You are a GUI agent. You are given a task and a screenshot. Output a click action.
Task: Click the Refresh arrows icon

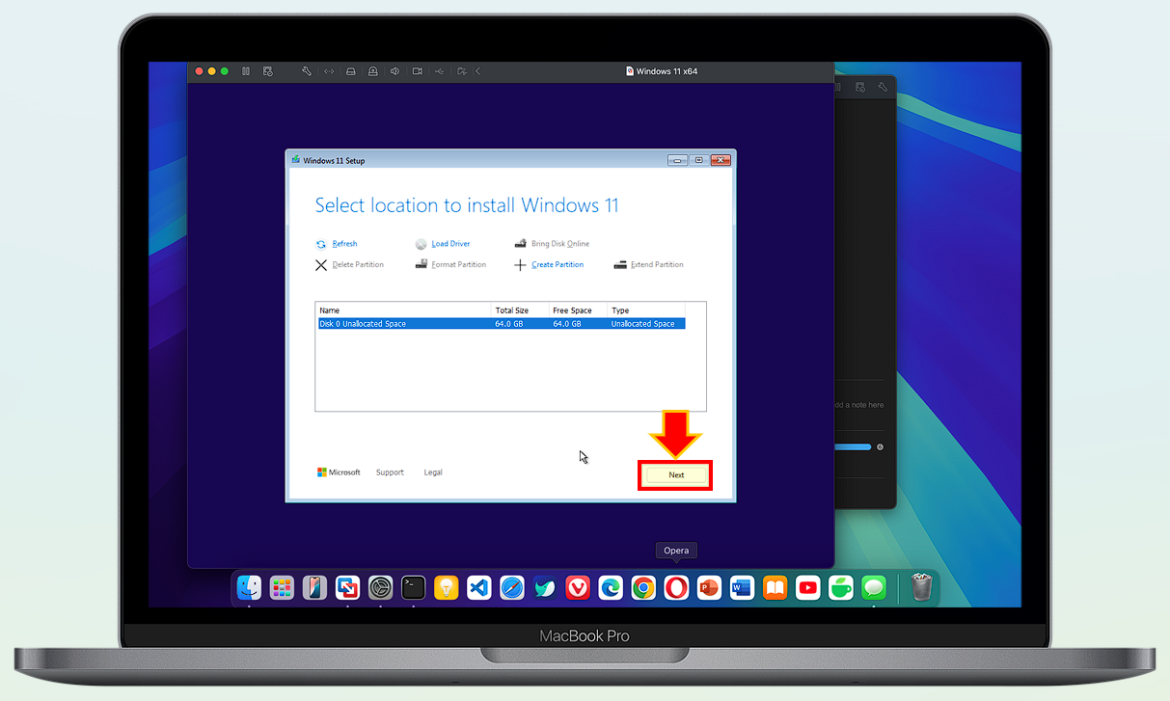coord(321,244)
